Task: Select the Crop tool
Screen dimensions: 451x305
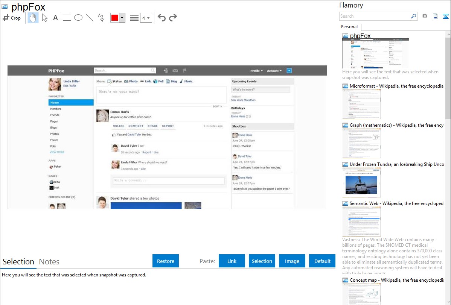Action: tap(12, 18)
